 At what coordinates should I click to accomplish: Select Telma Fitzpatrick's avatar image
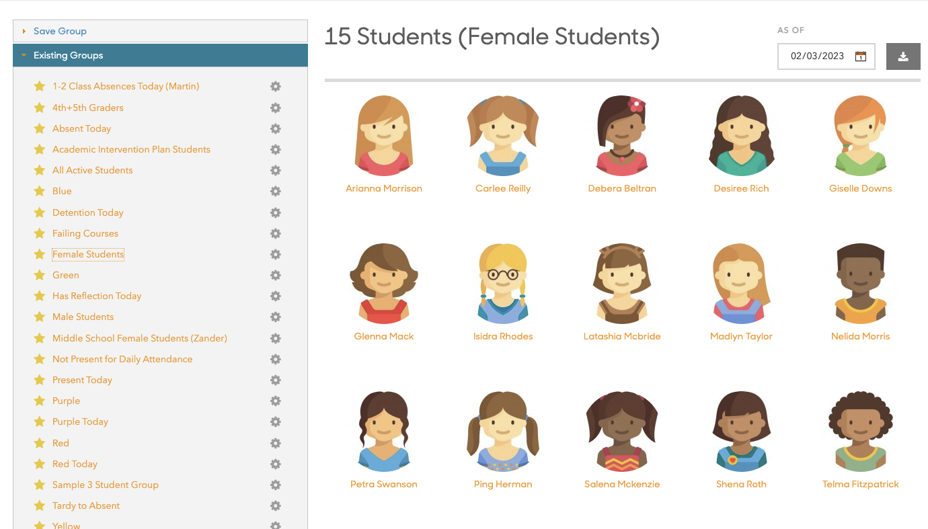pos(860,432)
